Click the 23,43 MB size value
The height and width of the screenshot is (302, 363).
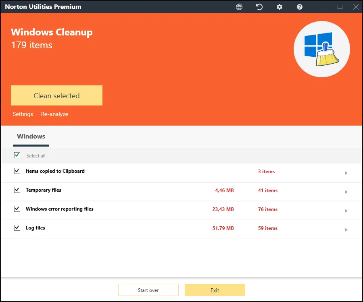(223, 209)
